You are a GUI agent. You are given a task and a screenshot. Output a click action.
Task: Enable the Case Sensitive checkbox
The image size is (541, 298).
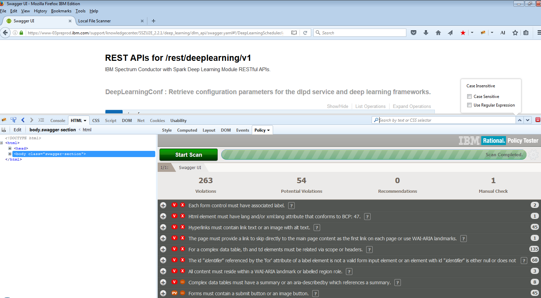pos(469,96)
